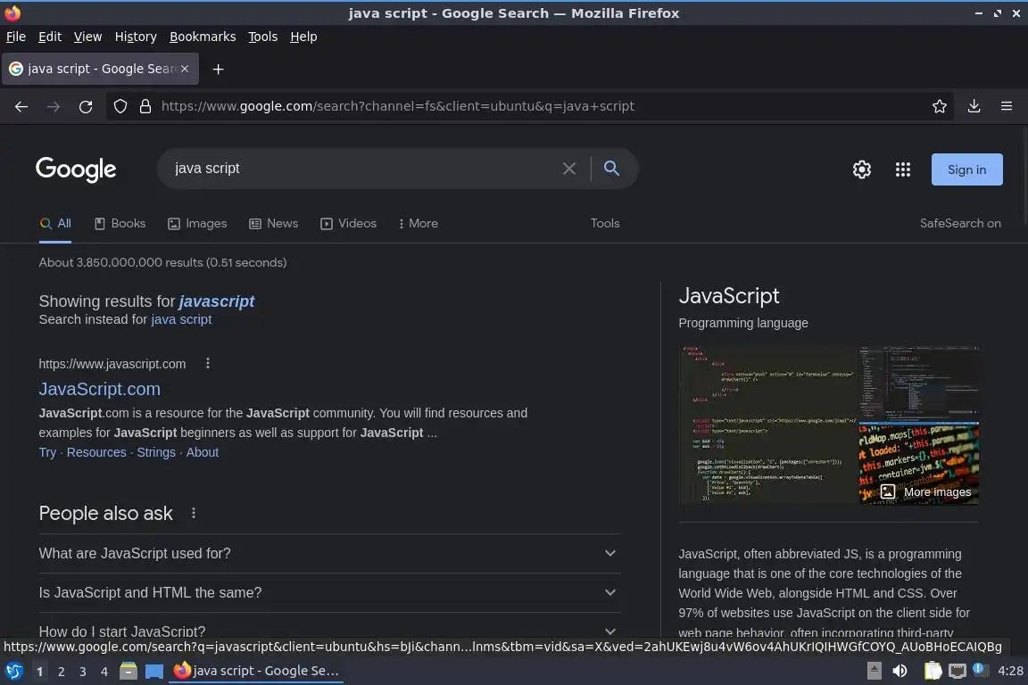Image resolution: width=1028 pixels, height=685 pixels.
Task: Switch to workspace 3 in taskbar
Action: pos(83,672)
